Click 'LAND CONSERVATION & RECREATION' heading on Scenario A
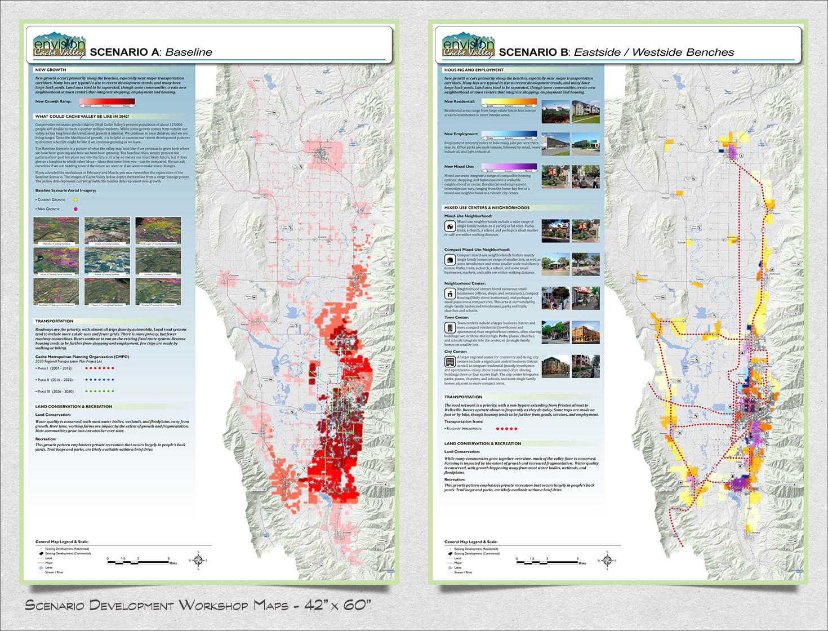This screenshot has width=828, height=631. [x=74, y=406]
